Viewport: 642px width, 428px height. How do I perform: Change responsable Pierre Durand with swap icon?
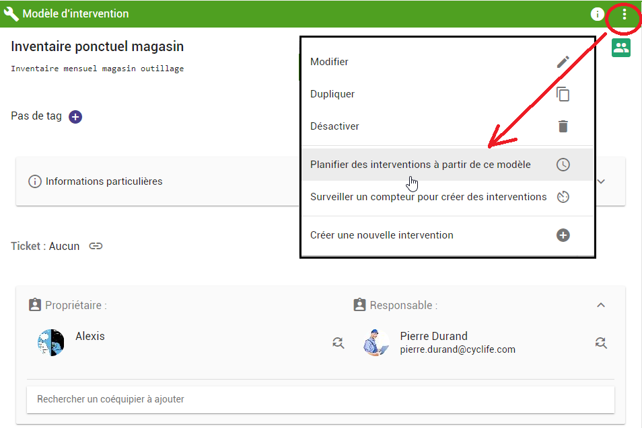coord(601,343)
